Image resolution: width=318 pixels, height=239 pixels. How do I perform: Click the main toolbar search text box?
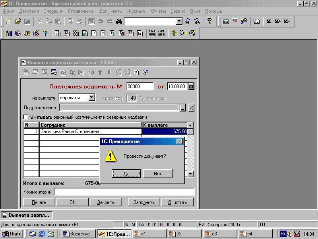(150, 21)
